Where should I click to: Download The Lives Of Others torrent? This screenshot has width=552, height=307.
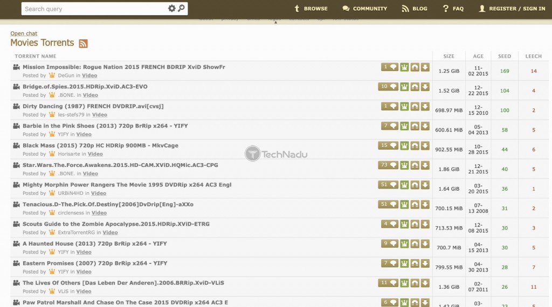425,283
